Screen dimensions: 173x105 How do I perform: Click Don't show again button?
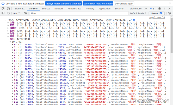tap(124, 4)
